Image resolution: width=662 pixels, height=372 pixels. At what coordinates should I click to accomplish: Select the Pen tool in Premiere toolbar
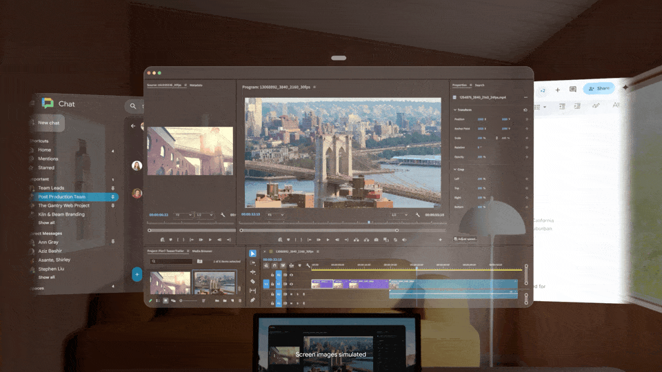tap(252, 300)
